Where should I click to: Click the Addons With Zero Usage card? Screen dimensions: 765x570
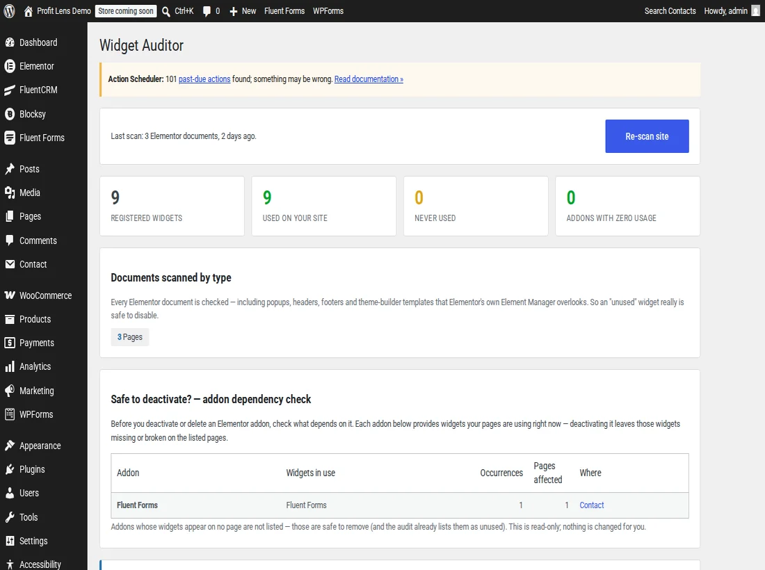(627, 206)
